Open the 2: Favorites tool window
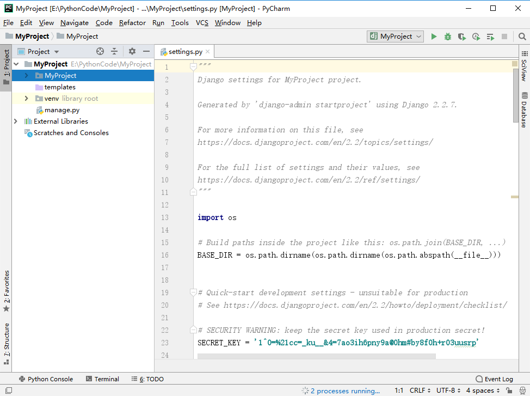The height and width of the screenshot is (396, 530). pyautogui.click(x=6, y=291)
